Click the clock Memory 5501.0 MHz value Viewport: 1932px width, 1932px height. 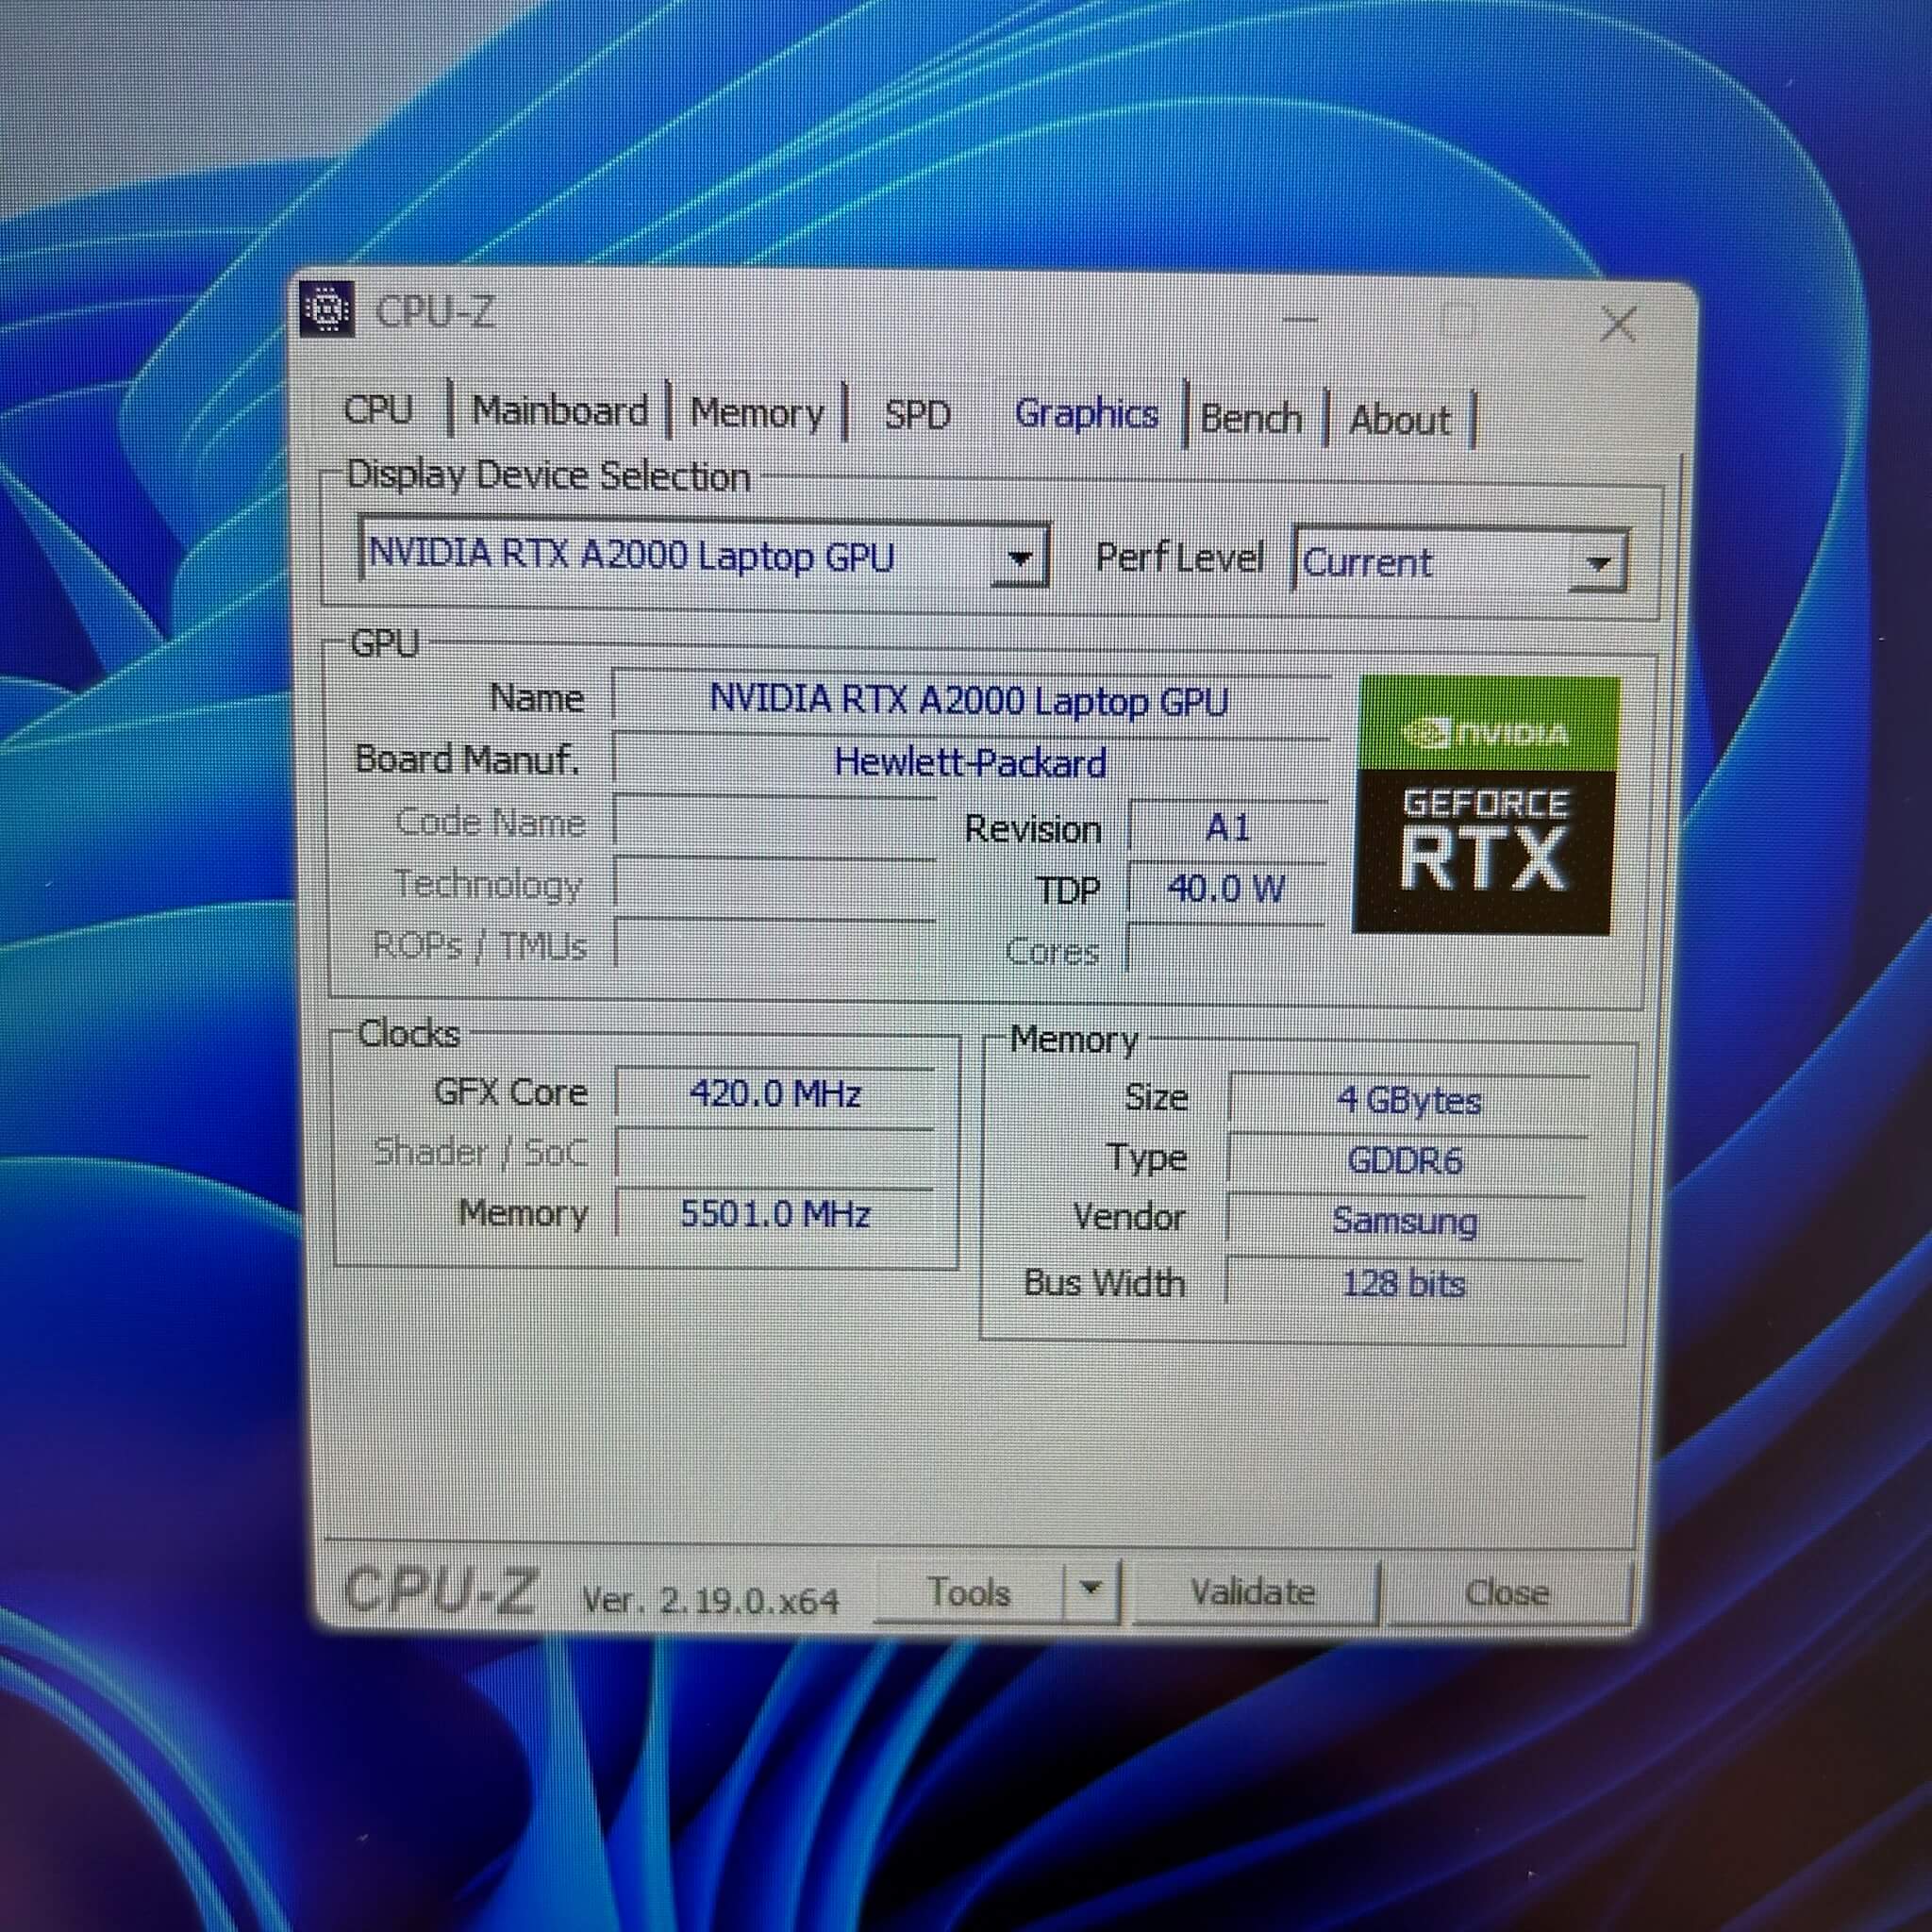775,1214
